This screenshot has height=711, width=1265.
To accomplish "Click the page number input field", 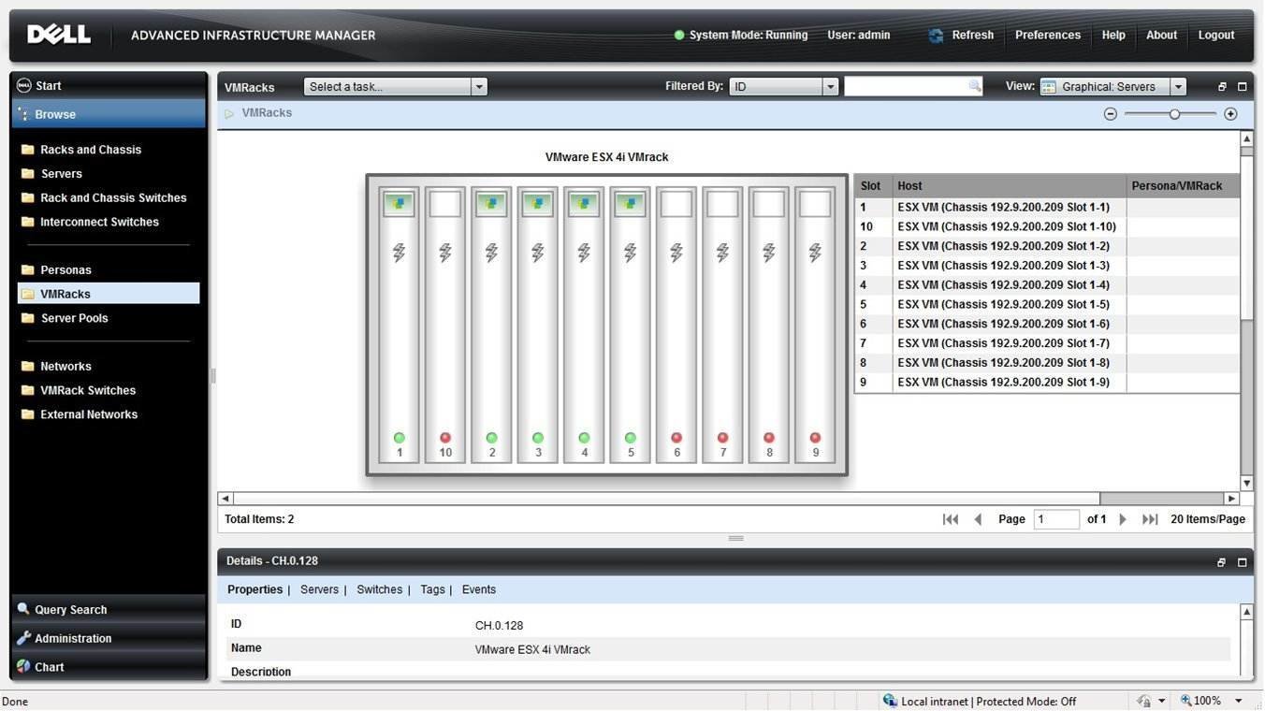I will (x=1055, y=519).
